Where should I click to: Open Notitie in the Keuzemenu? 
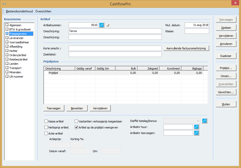tap(13, 51)
